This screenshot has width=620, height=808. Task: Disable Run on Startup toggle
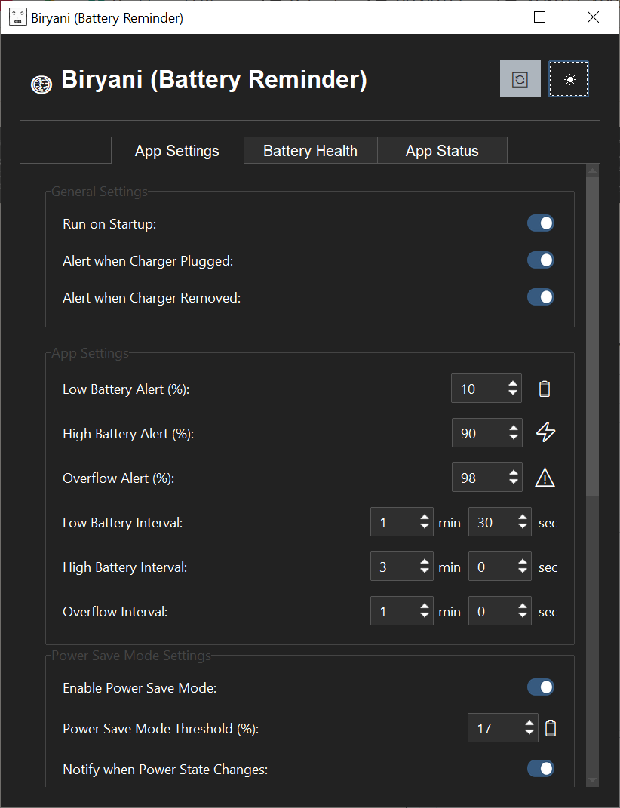coord(540,223)
